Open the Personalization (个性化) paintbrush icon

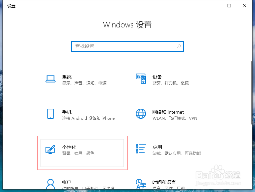pos(51,150)
